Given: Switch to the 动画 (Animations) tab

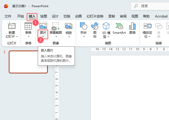Looking at the screenshot, I should (78, 16).
